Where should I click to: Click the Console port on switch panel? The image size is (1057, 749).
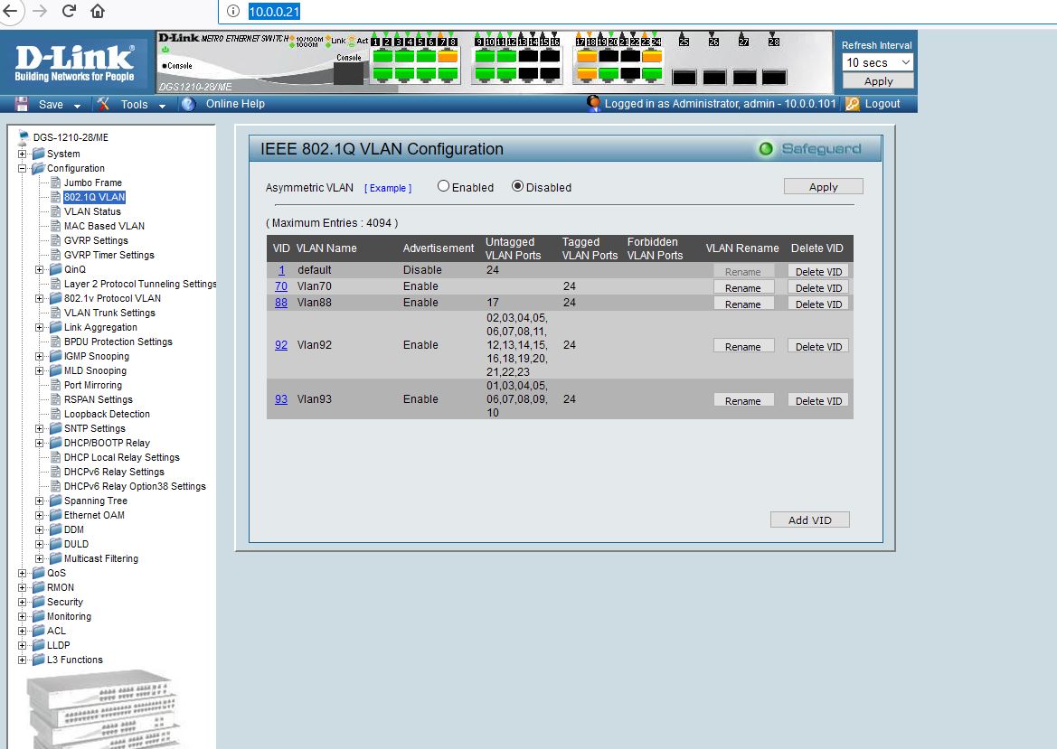point(348,73)
